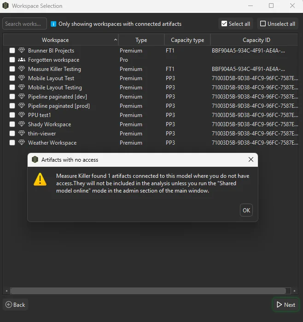The height and width of the screenshot is (322, 303).
Task: Click the diamond icon beside thin-viewer
Action: [x=22, y=133]
